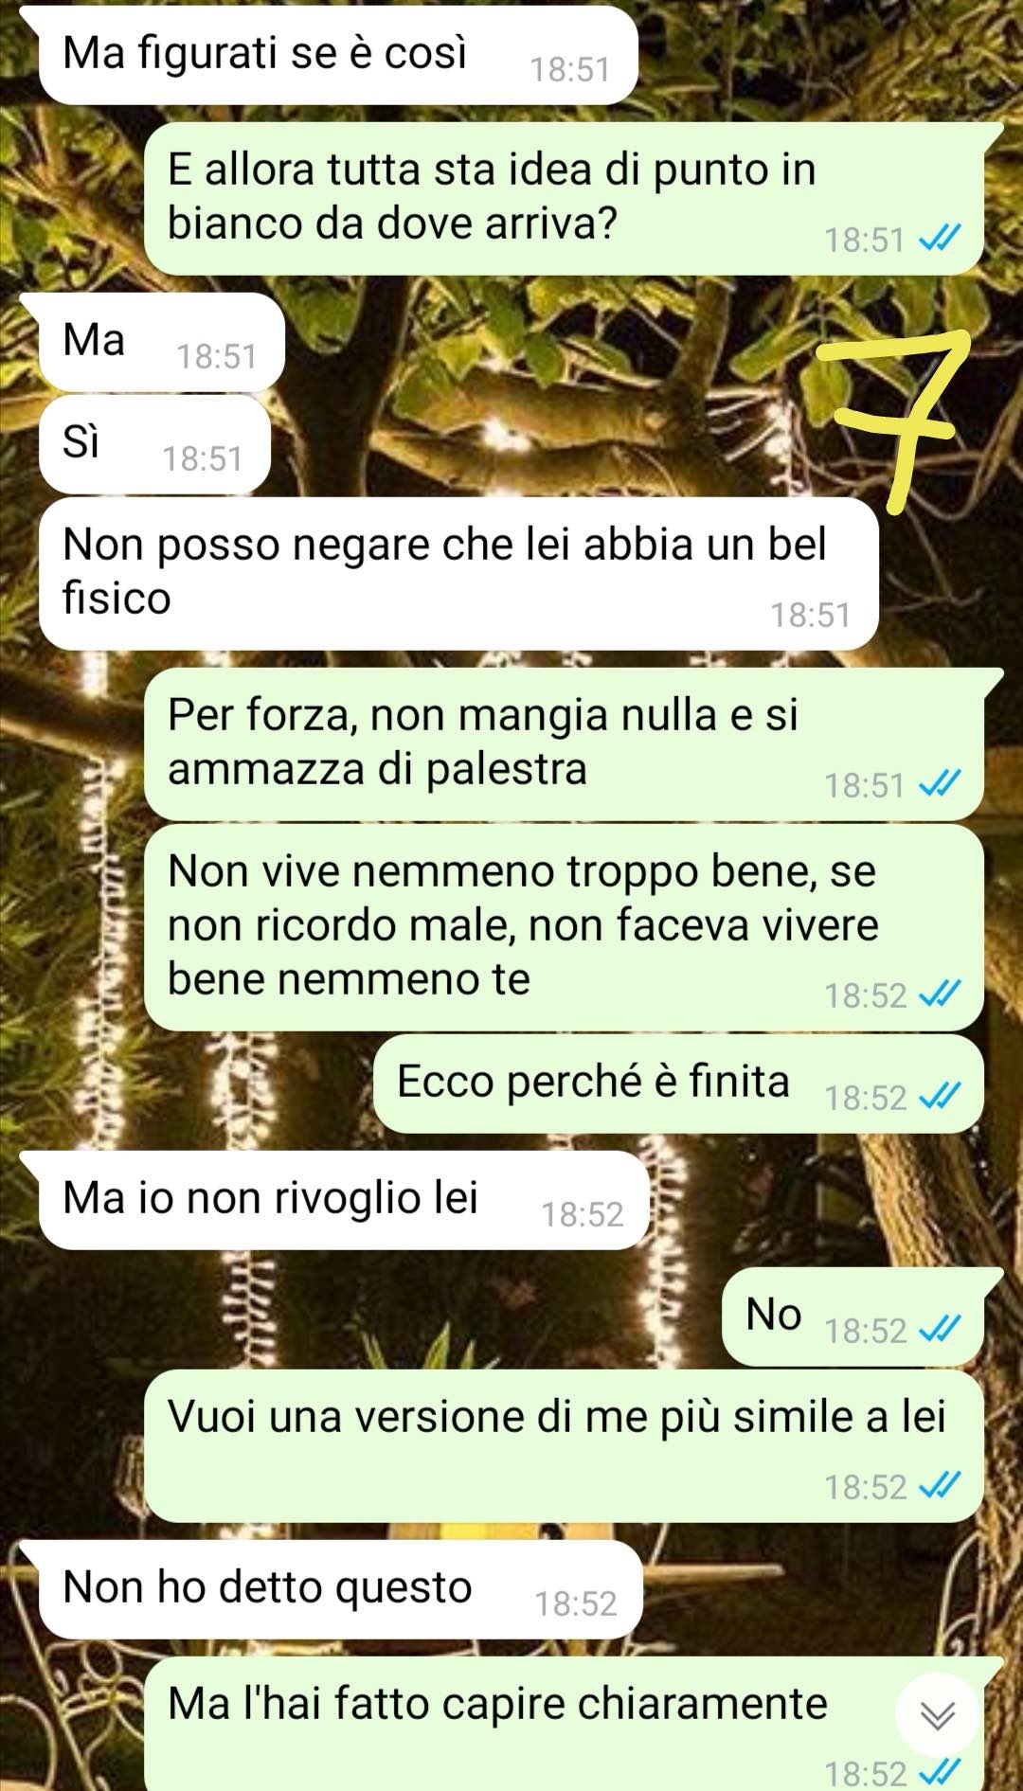1023x1791 pixels.
Task: Select 'Vuoi una versione di me' message
Action: click(565, 1446)
